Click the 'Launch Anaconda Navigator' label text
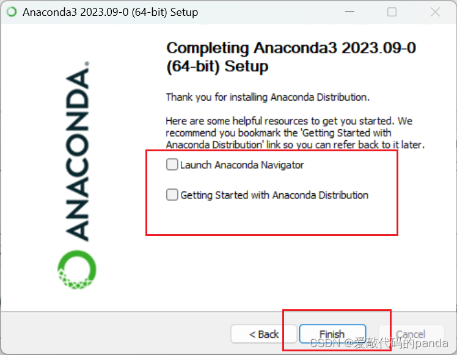 pyautogui.click(x=242, y=165)
